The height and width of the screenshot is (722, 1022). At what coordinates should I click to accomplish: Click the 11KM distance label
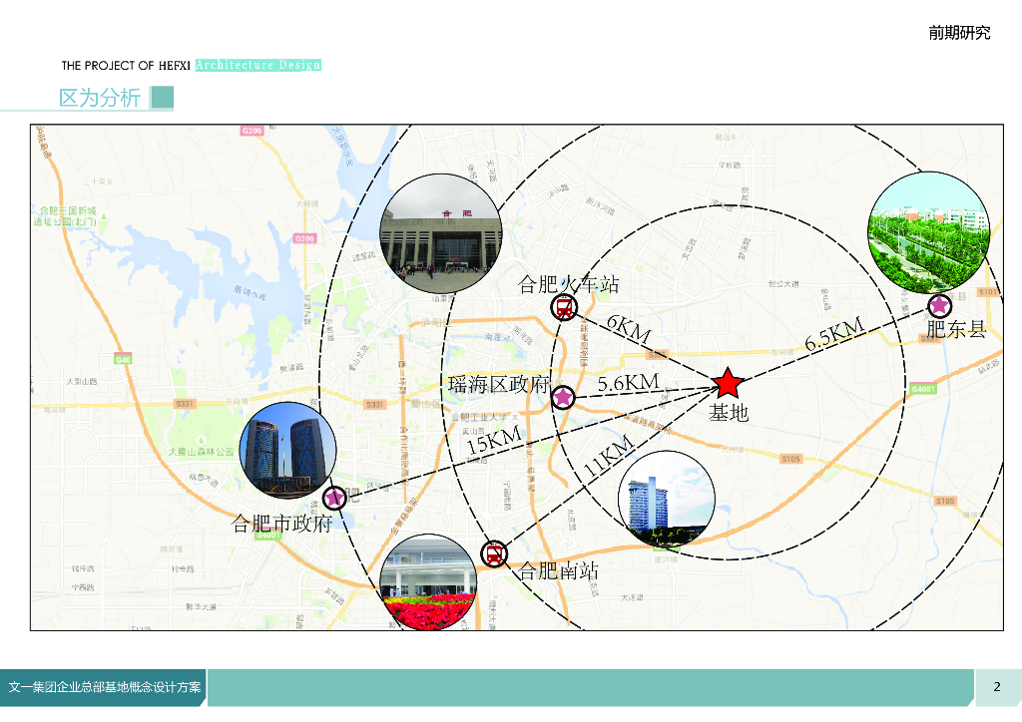click(x=609, y=456)
